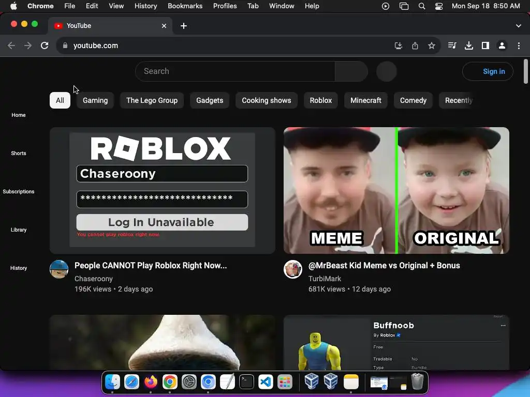530x397 pixels.
Task: Open Shorts in YouTube sidebar
Action: 19,153
